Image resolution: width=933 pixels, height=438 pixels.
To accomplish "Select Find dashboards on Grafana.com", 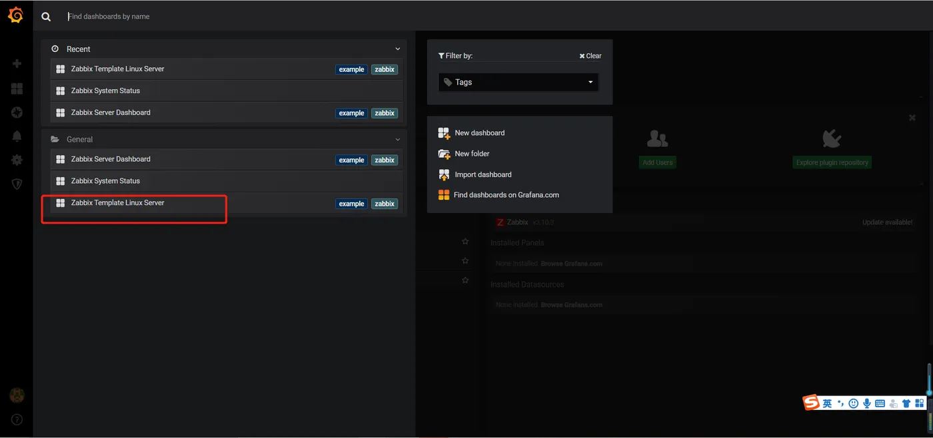I will [x=498, y=195].
